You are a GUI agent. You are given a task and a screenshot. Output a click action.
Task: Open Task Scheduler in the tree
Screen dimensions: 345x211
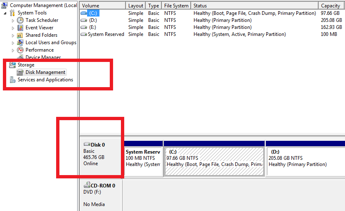(x=42, y=20)
